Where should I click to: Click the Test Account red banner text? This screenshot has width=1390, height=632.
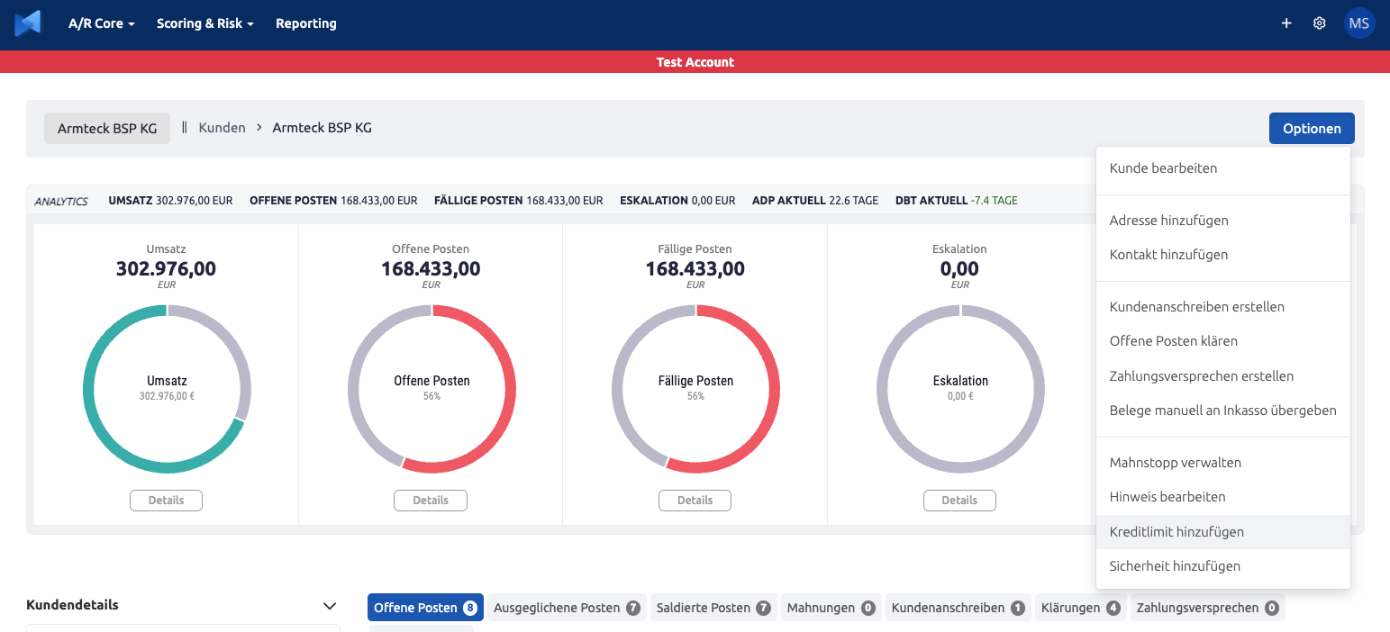pyautogui.click(x=695, y=62)
